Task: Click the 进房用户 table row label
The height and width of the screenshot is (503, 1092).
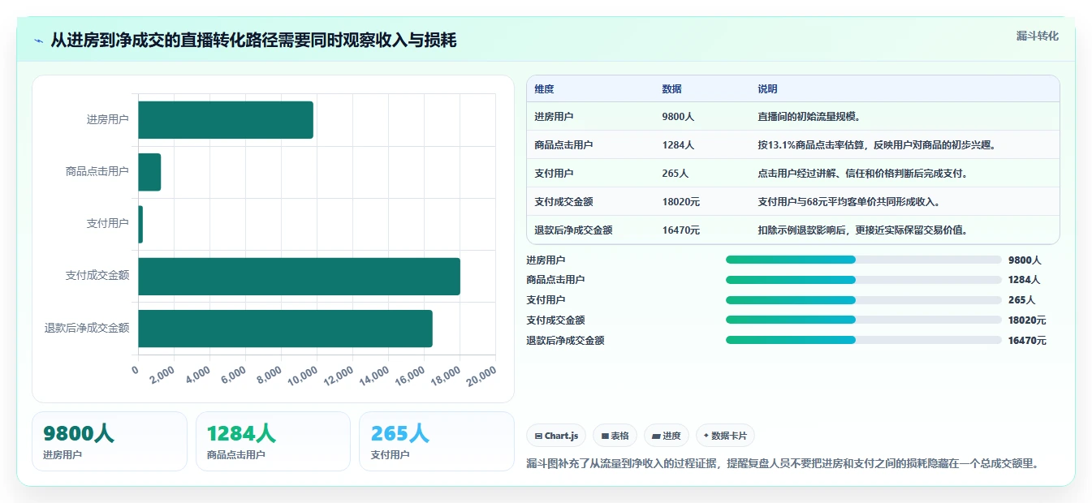Action: pyautogui.click(x=554, y=117)
